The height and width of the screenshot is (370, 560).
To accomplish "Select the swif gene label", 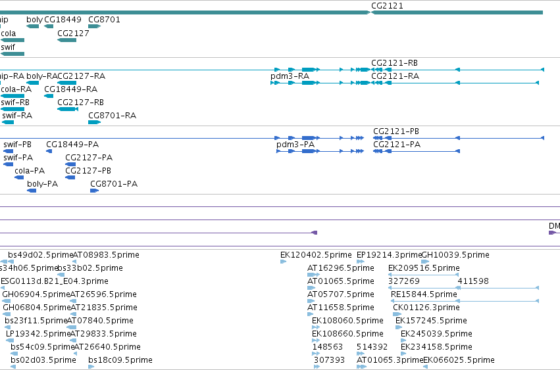I will coord(8,47).
